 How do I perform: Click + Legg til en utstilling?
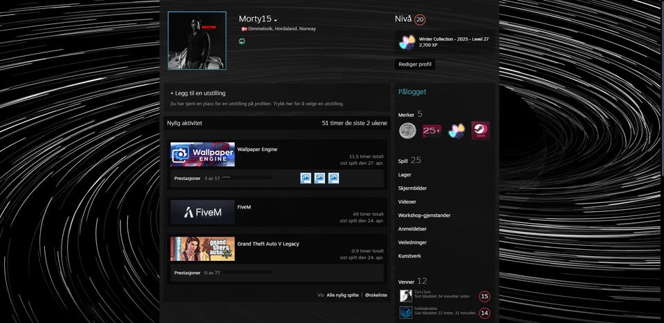tap(198, 93)
